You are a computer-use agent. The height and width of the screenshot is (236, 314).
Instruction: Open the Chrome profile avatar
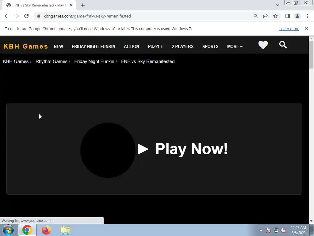[x=297, y=16]
